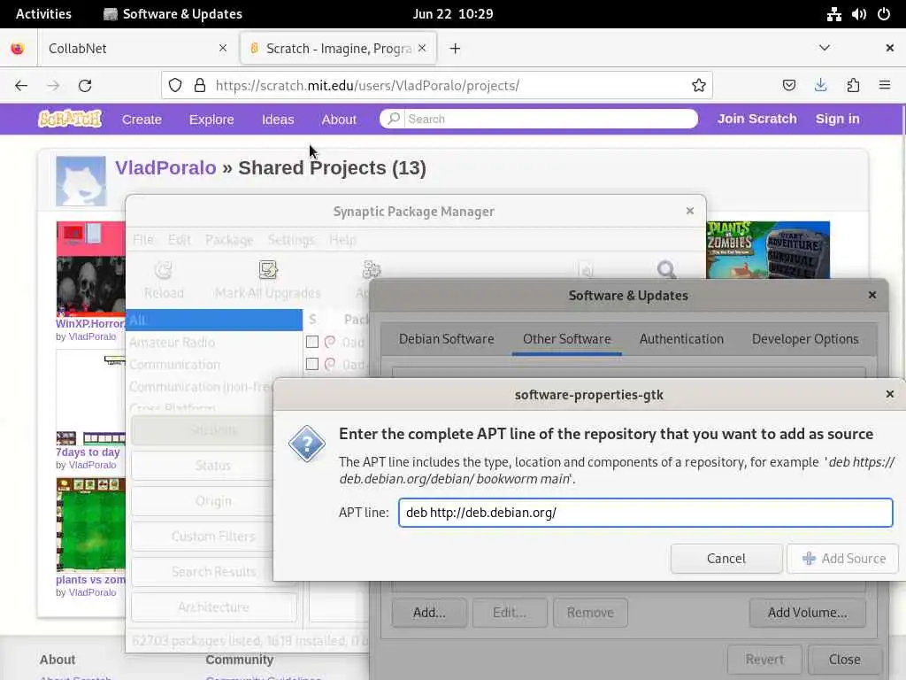
Task: Open network system tray icon
Action: [833, 14]
